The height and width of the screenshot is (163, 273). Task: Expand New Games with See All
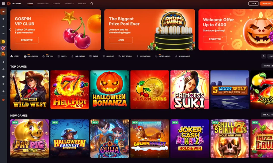(266, 115)
